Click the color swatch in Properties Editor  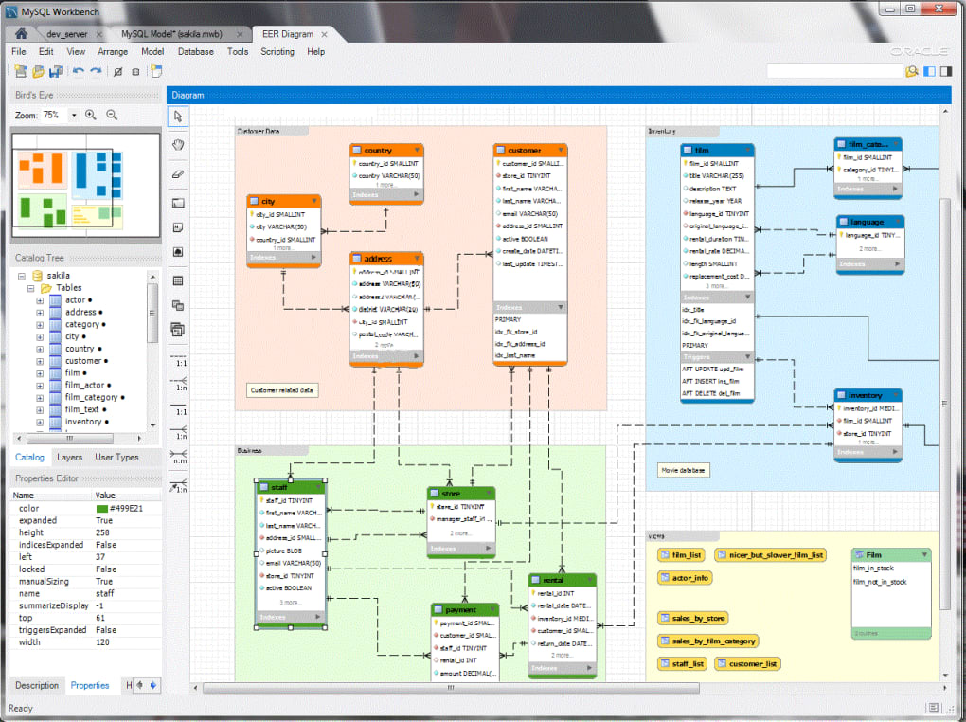pos(101,509)
